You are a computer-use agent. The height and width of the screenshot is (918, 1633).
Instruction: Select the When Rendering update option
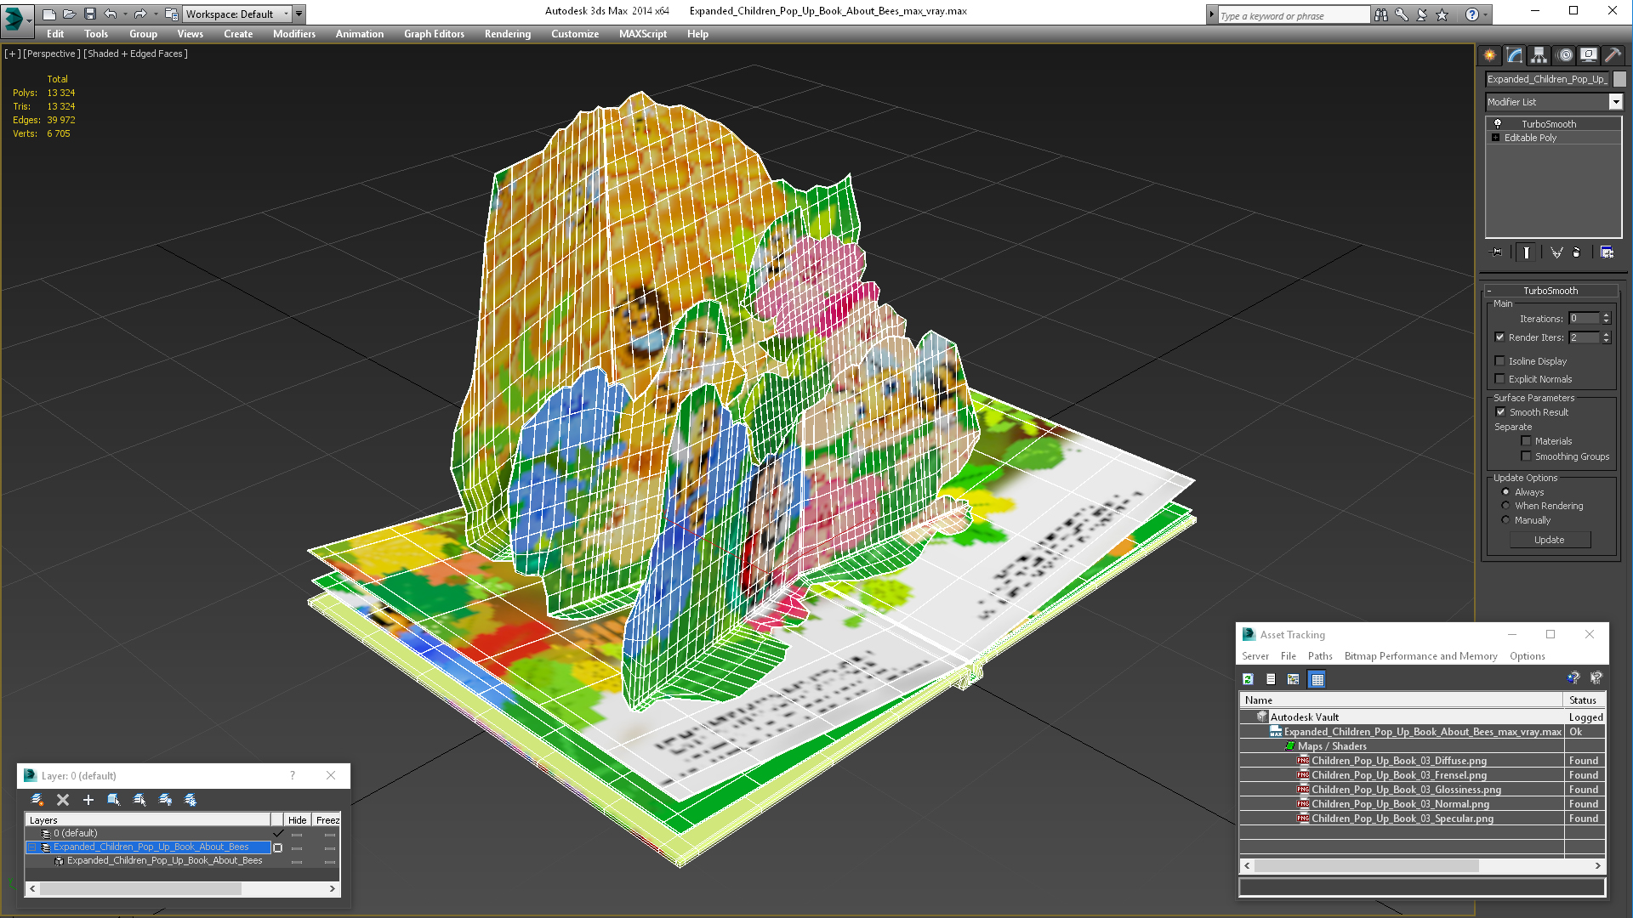click(1505, 506)
